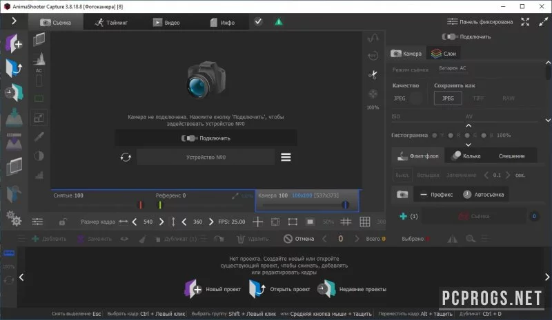Open the Инфо tab

coord(222,23)
